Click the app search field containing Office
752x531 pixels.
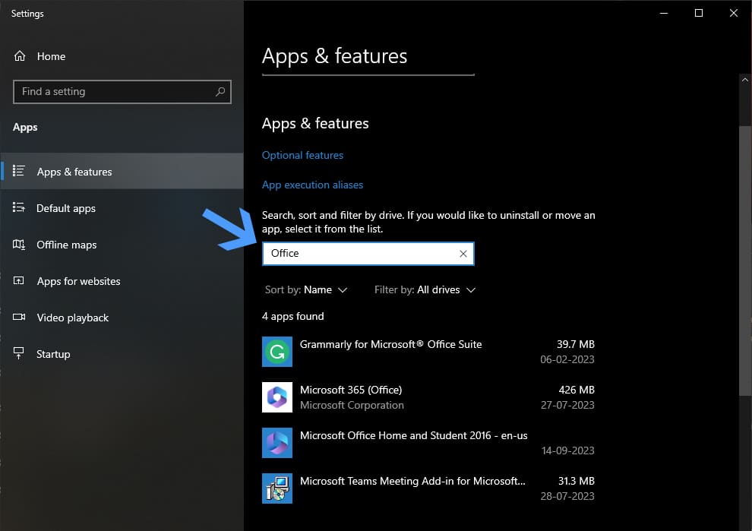(x=357, y=254)
